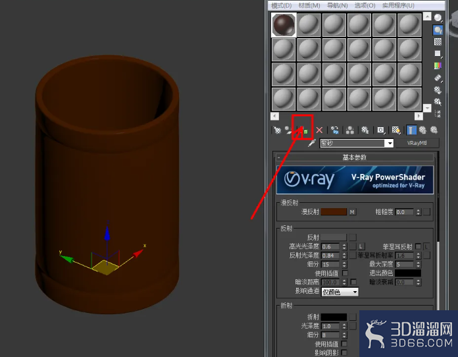This screenshot has width=458, height=357.
Task: Click the 粗糙度 spinner arrows
Action: 419,212
